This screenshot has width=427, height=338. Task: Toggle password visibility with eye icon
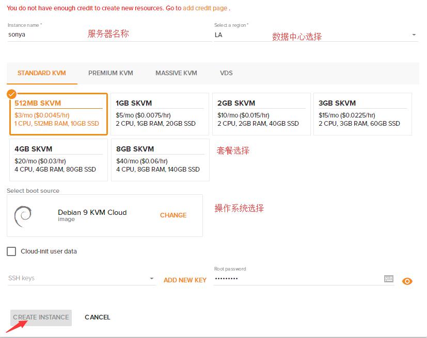(407, 281)
